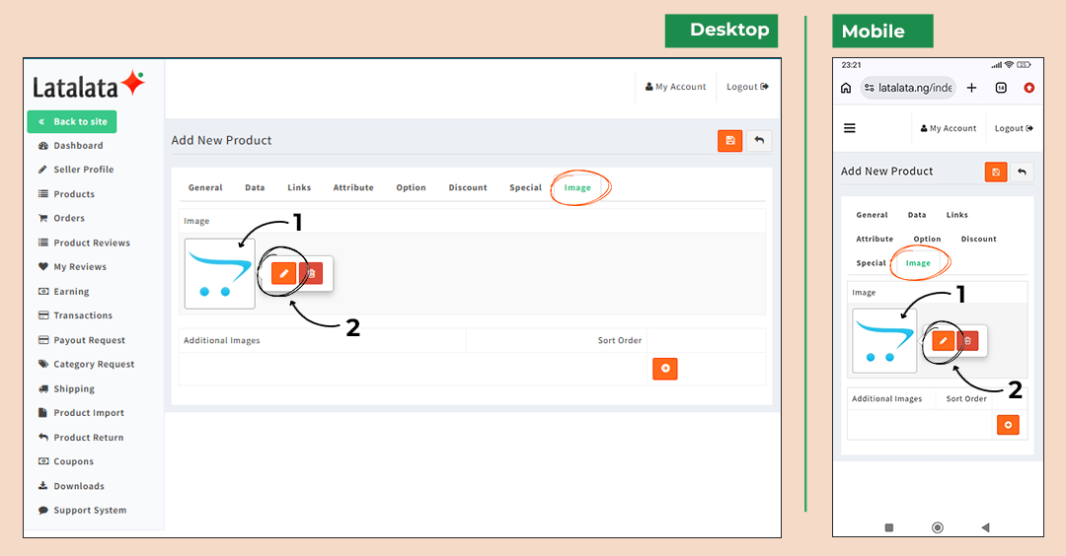Open Products in the sidebar
Viewport: 1066px width, 556px height.
(74, 194)
